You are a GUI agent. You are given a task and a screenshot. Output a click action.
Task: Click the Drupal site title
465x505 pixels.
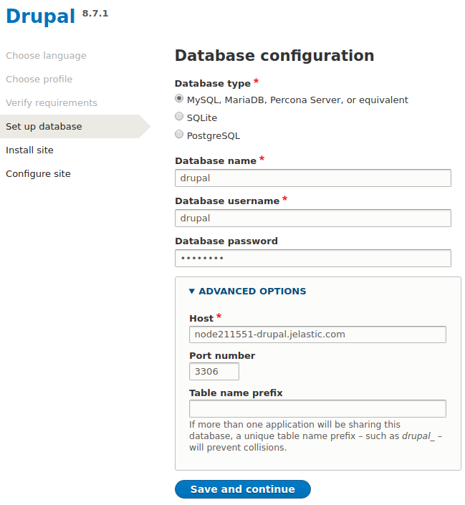point(40,16)
